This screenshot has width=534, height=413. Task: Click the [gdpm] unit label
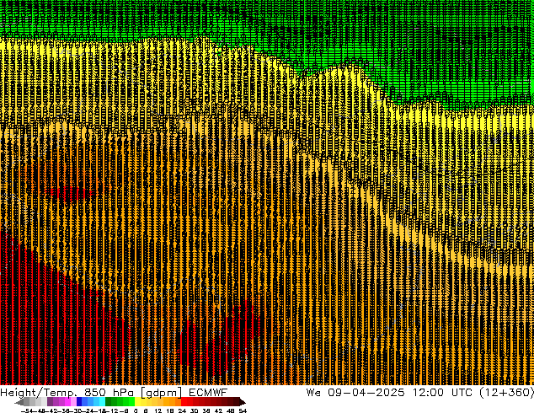158,393
